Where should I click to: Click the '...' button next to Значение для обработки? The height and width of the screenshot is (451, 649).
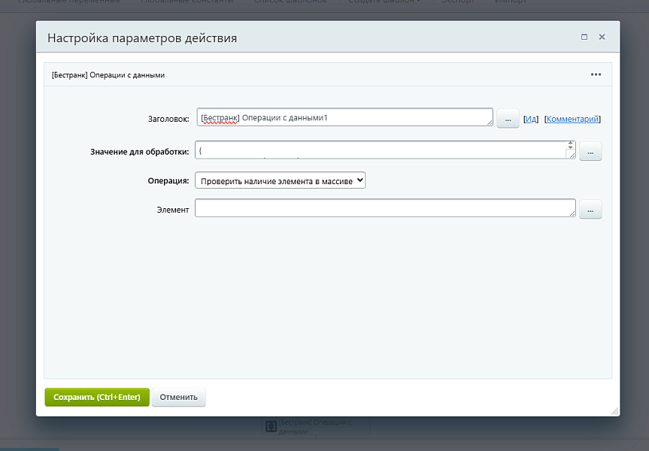590,152
